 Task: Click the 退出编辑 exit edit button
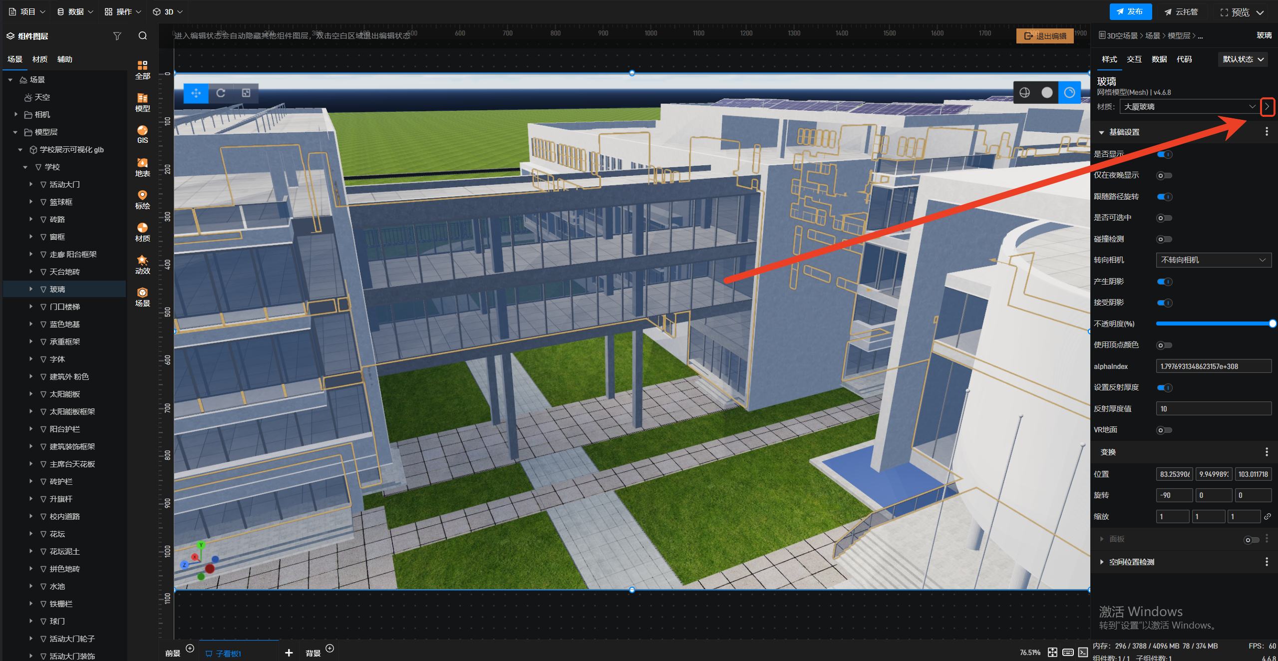click(x=1045, y=36)
